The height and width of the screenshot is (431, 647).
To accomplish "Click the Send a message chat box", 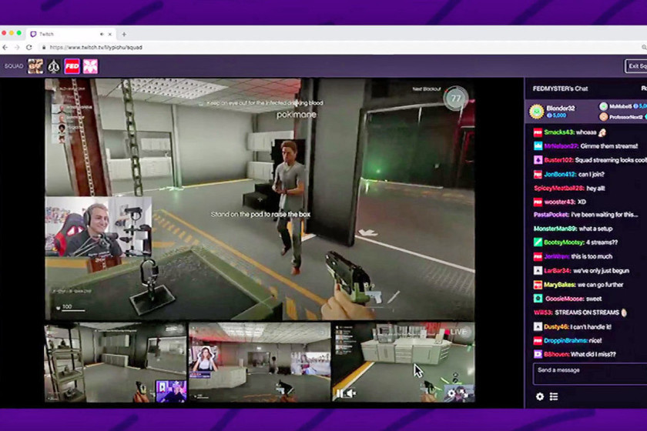I will coord(590,374).
